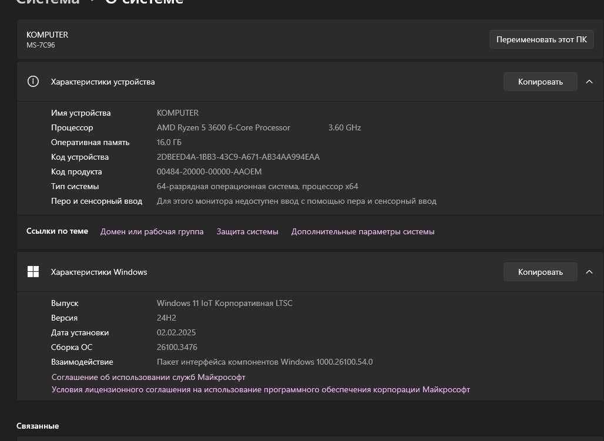Collapse the Характеристики Windows section chevron

click(x=589, y=272)
